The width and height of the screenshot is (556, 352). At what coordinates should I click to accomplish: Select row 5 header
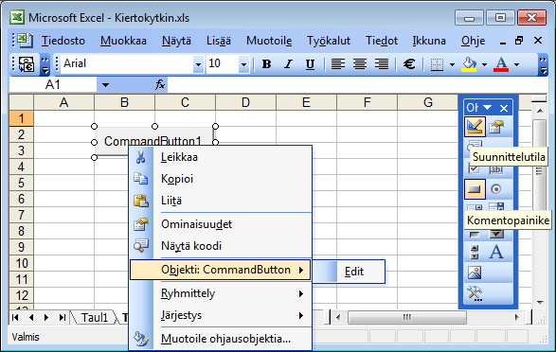[21, 183]
